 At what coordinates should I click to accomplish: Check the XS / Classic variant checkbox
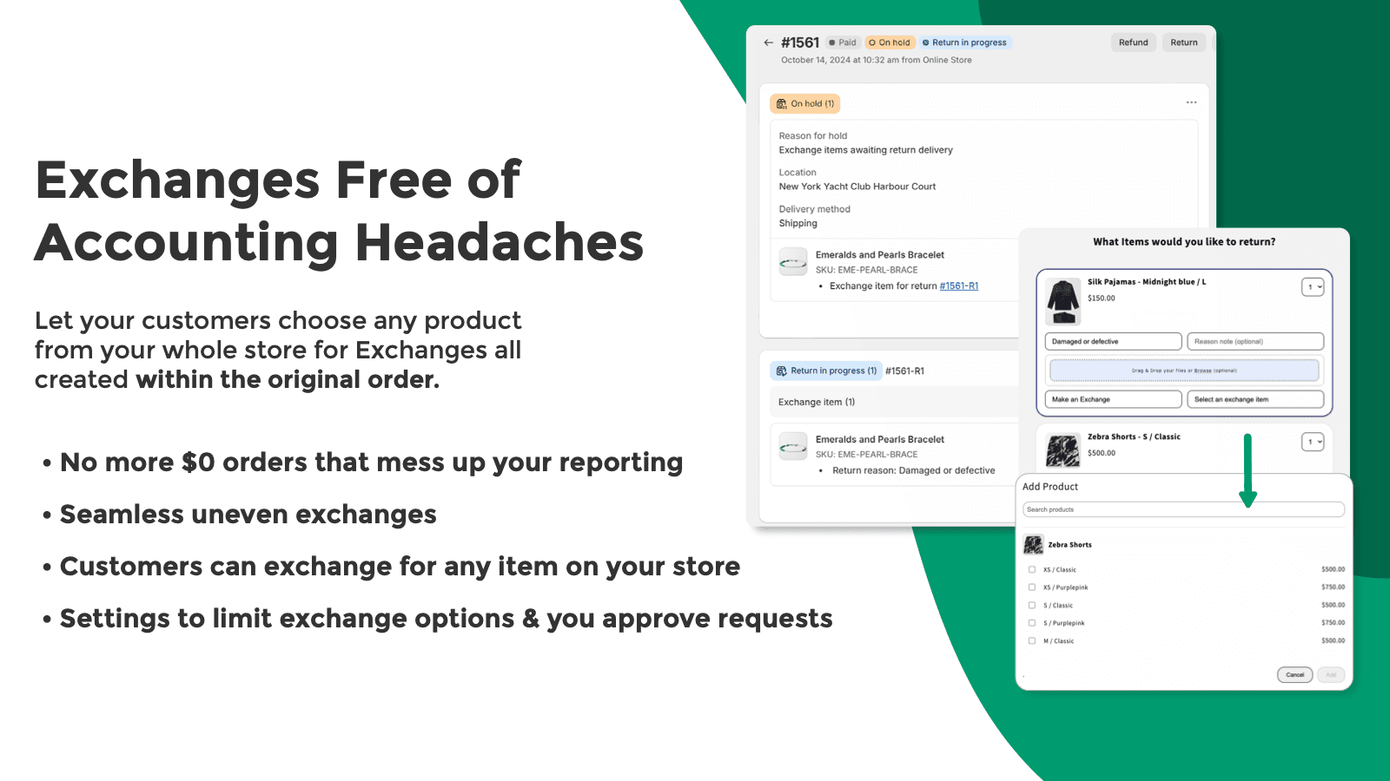click(x=1031, y=569)
